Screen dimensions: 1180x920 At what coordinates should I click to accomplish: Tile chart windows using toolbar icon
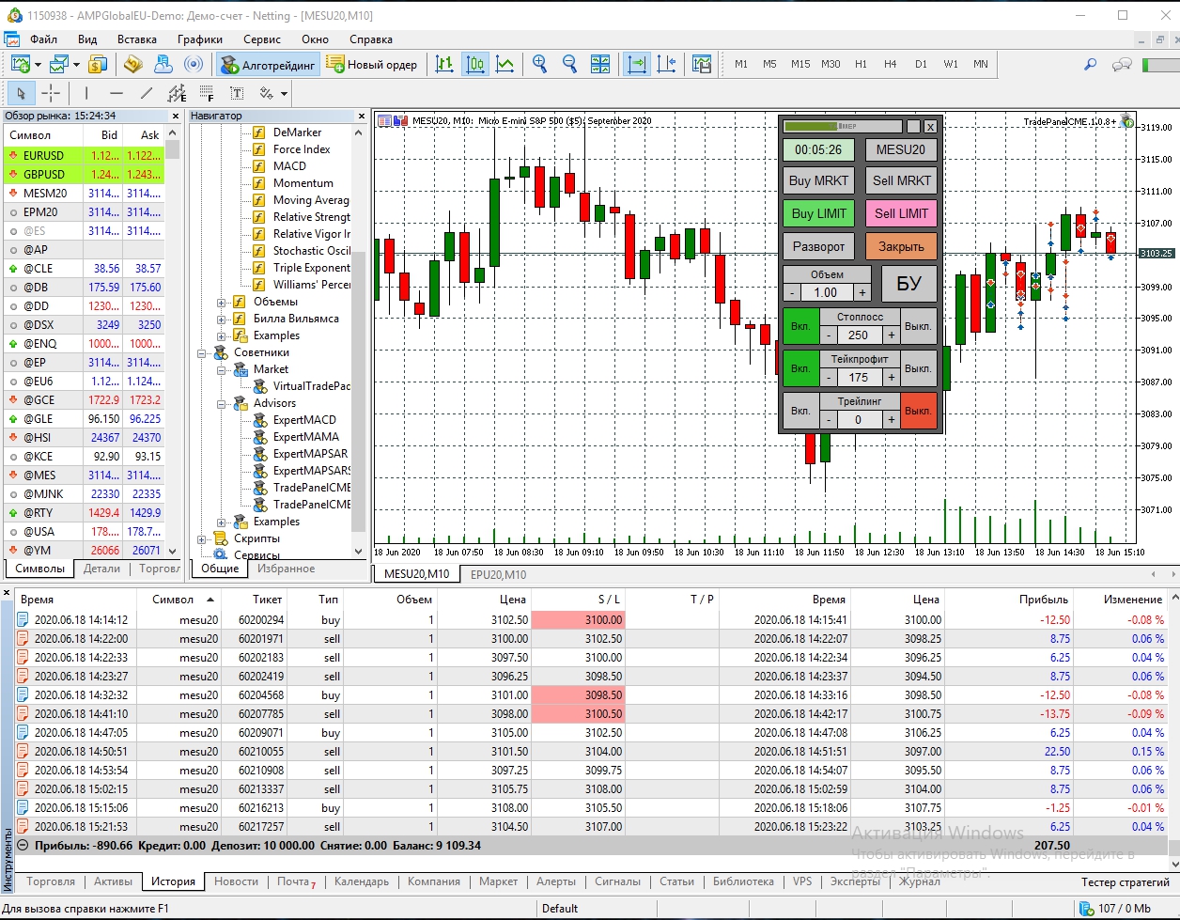(x=600, y=64)
